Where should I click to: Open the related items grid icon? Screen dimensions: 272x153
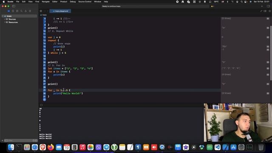(41, 11)
